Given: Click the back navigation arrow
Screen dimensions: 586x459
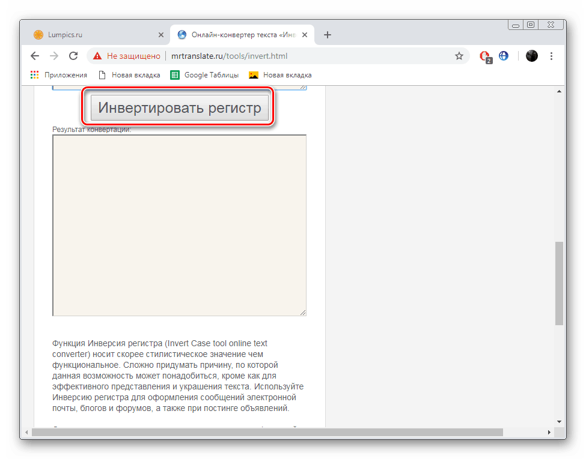Looking at the screenshot, I should (34, 56).
